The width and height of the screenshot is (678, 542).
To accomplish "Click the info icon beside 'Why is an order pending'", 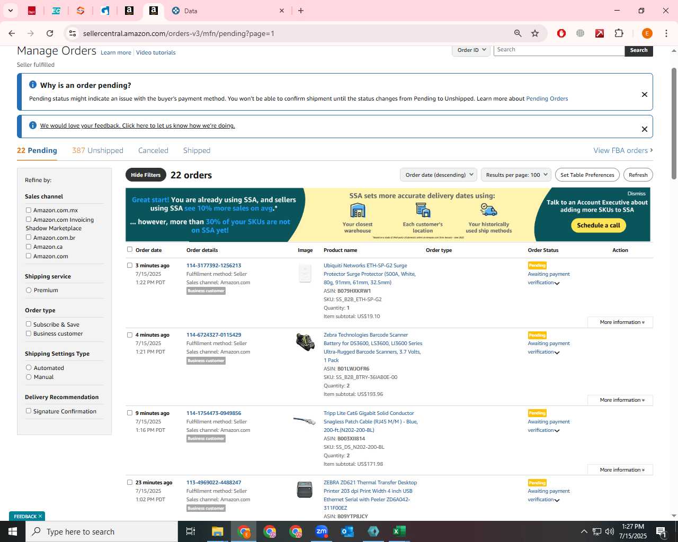I will point(33,85).
